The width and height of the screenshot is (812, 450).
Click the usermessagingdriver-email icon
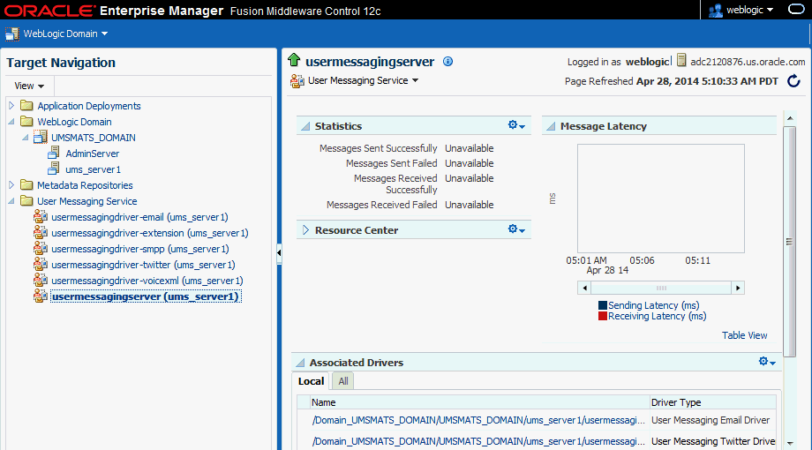pos(41,216)
